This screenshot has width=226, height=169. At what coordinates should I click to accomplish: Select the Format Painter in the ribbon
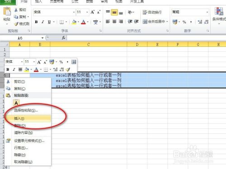coord(22,24)
